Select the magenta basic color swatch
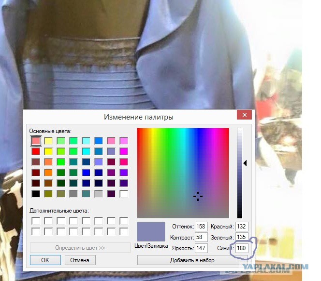Image resolution: width=321 pixels, height=281 pixels. (x=124, y=151)
